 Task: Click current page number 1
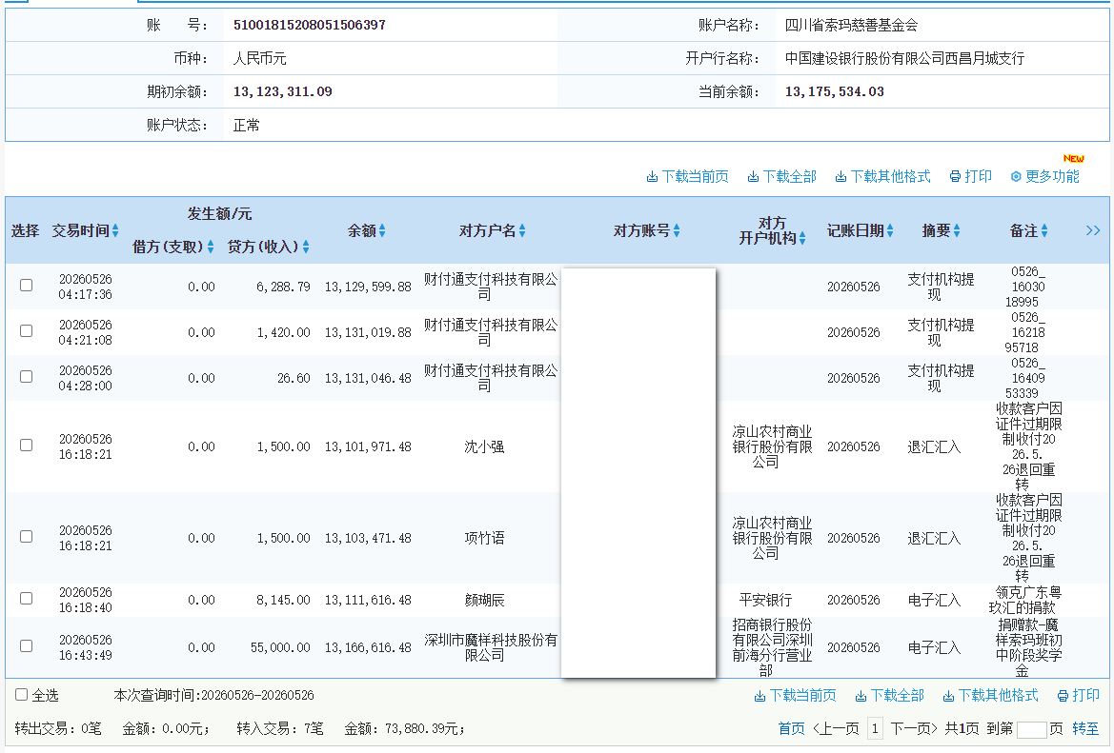[x=875, y=729]
